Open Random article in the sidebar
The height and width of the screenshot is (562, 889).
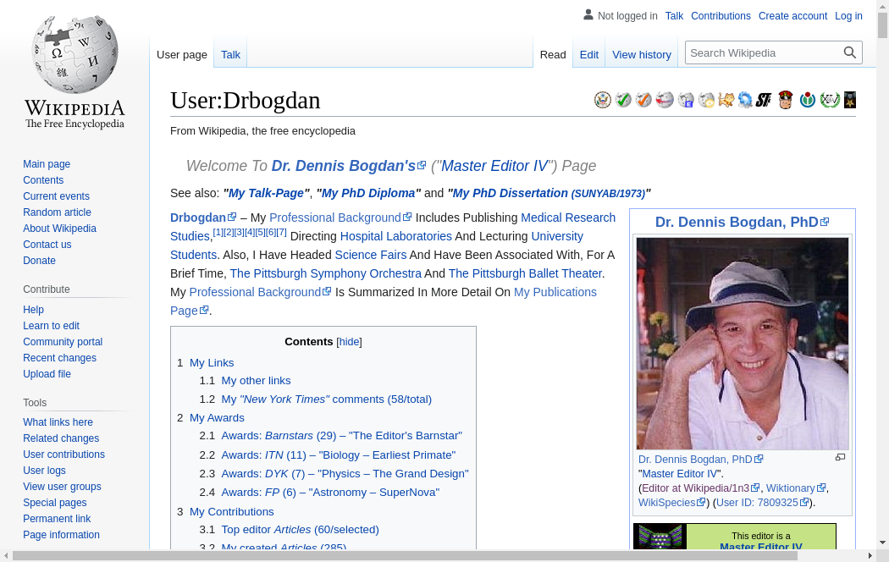(x=57, y=212)
